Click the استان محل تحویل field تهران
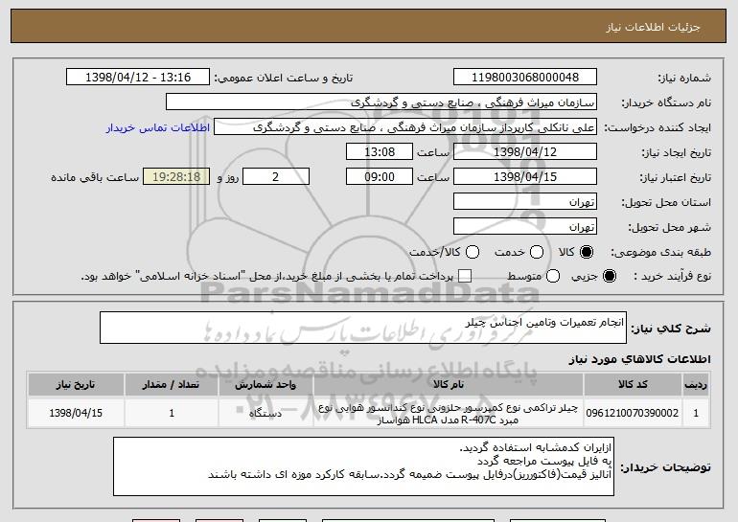 pyautogui.click(x=525, y=202)
